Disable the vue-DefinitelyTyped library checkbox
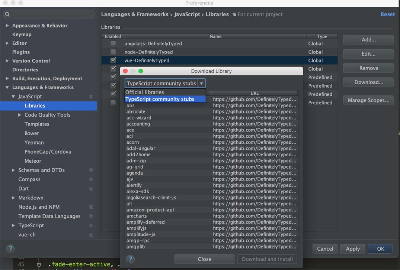The height and width of the screenshot is (270, 400). tap(113, 60)
